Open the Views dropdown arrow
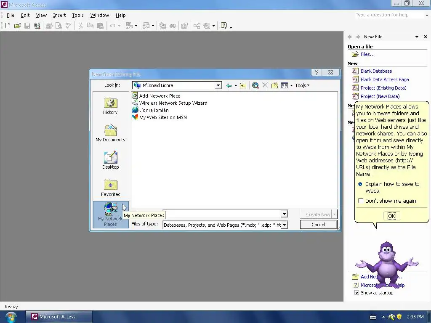Viewport: 431px width, 323px height. coord(291,86)
